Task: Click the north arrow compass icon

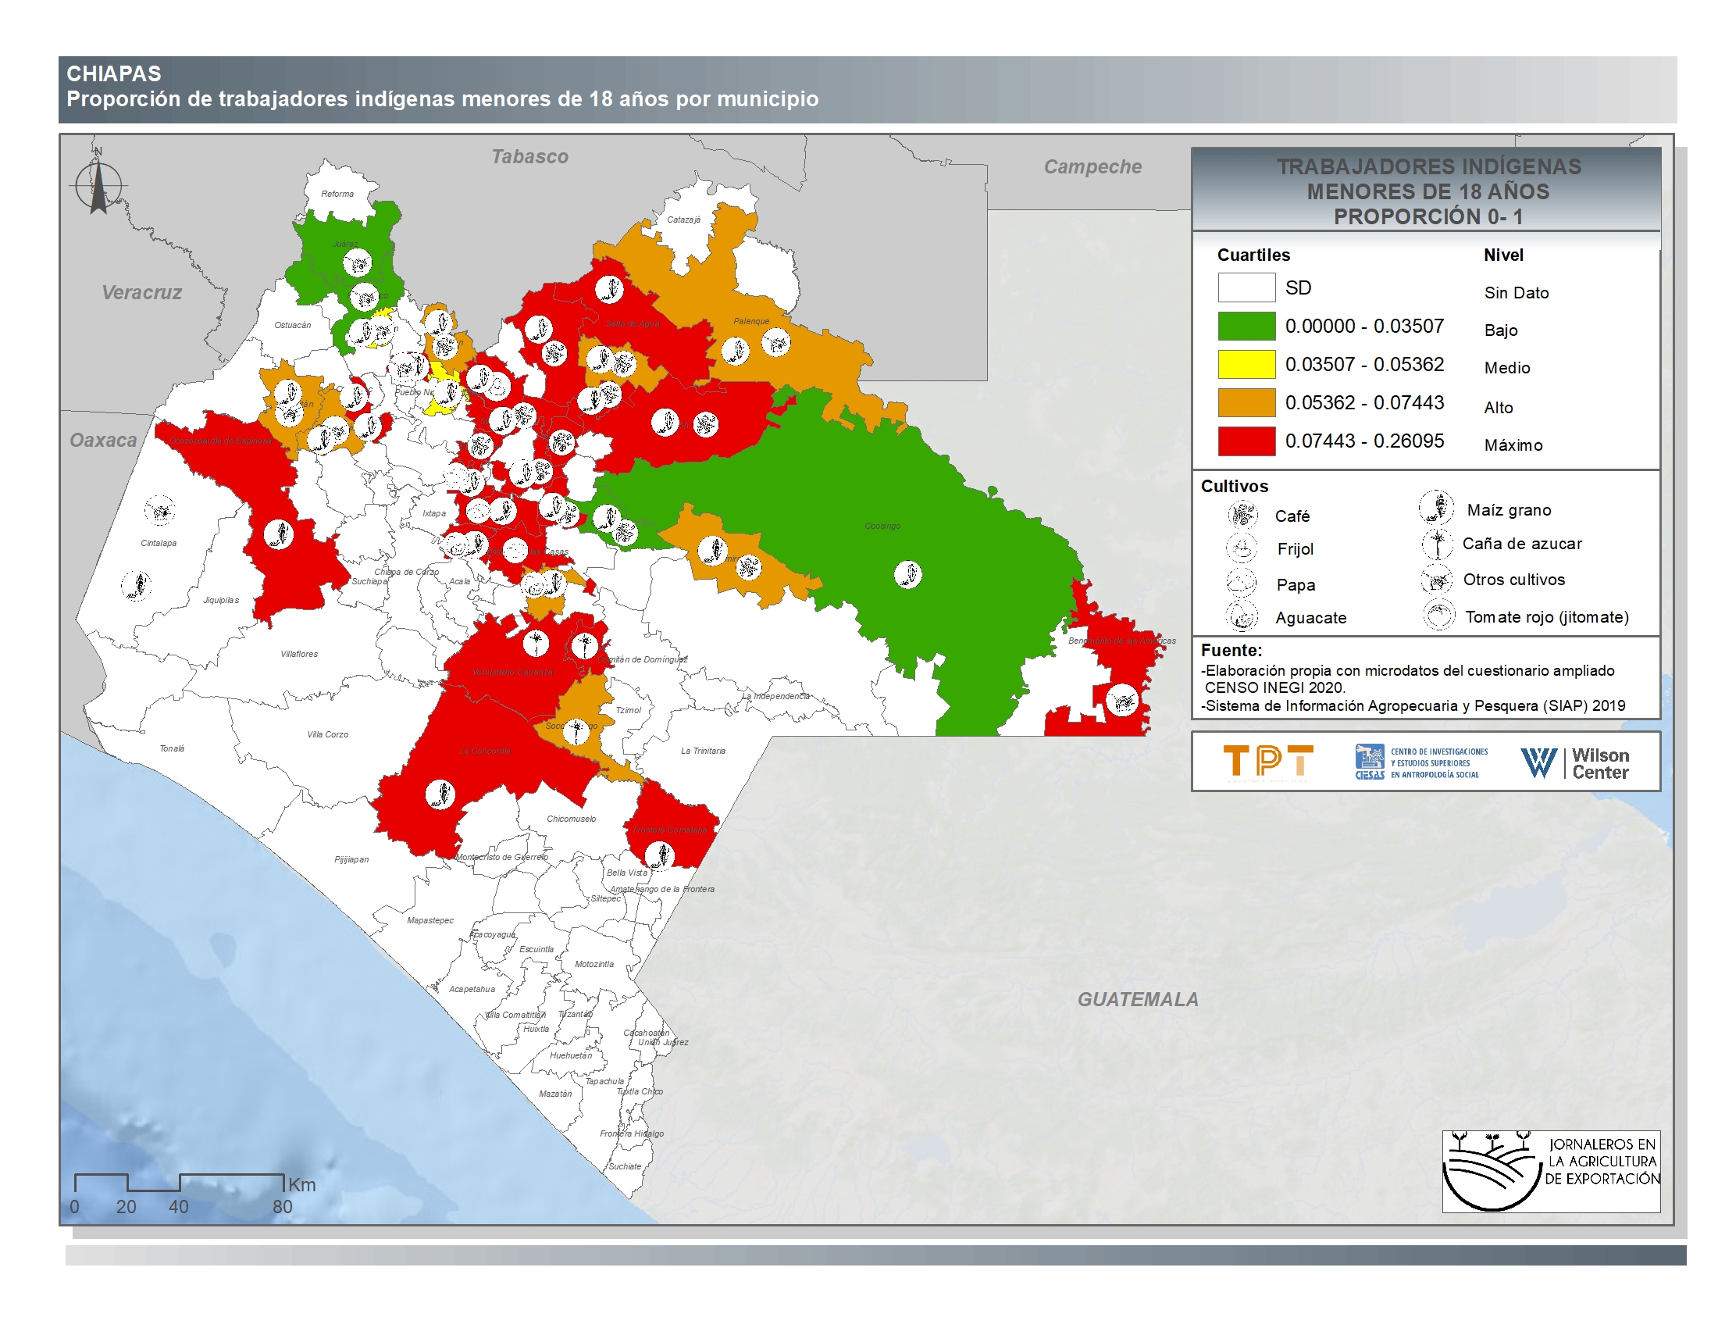Action: point(98,186)
